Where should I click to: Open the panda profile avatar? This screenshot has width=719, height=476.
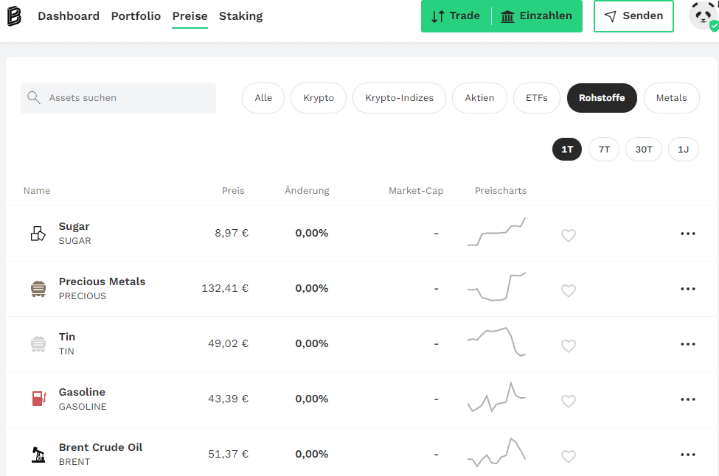(x=704, y=15)
